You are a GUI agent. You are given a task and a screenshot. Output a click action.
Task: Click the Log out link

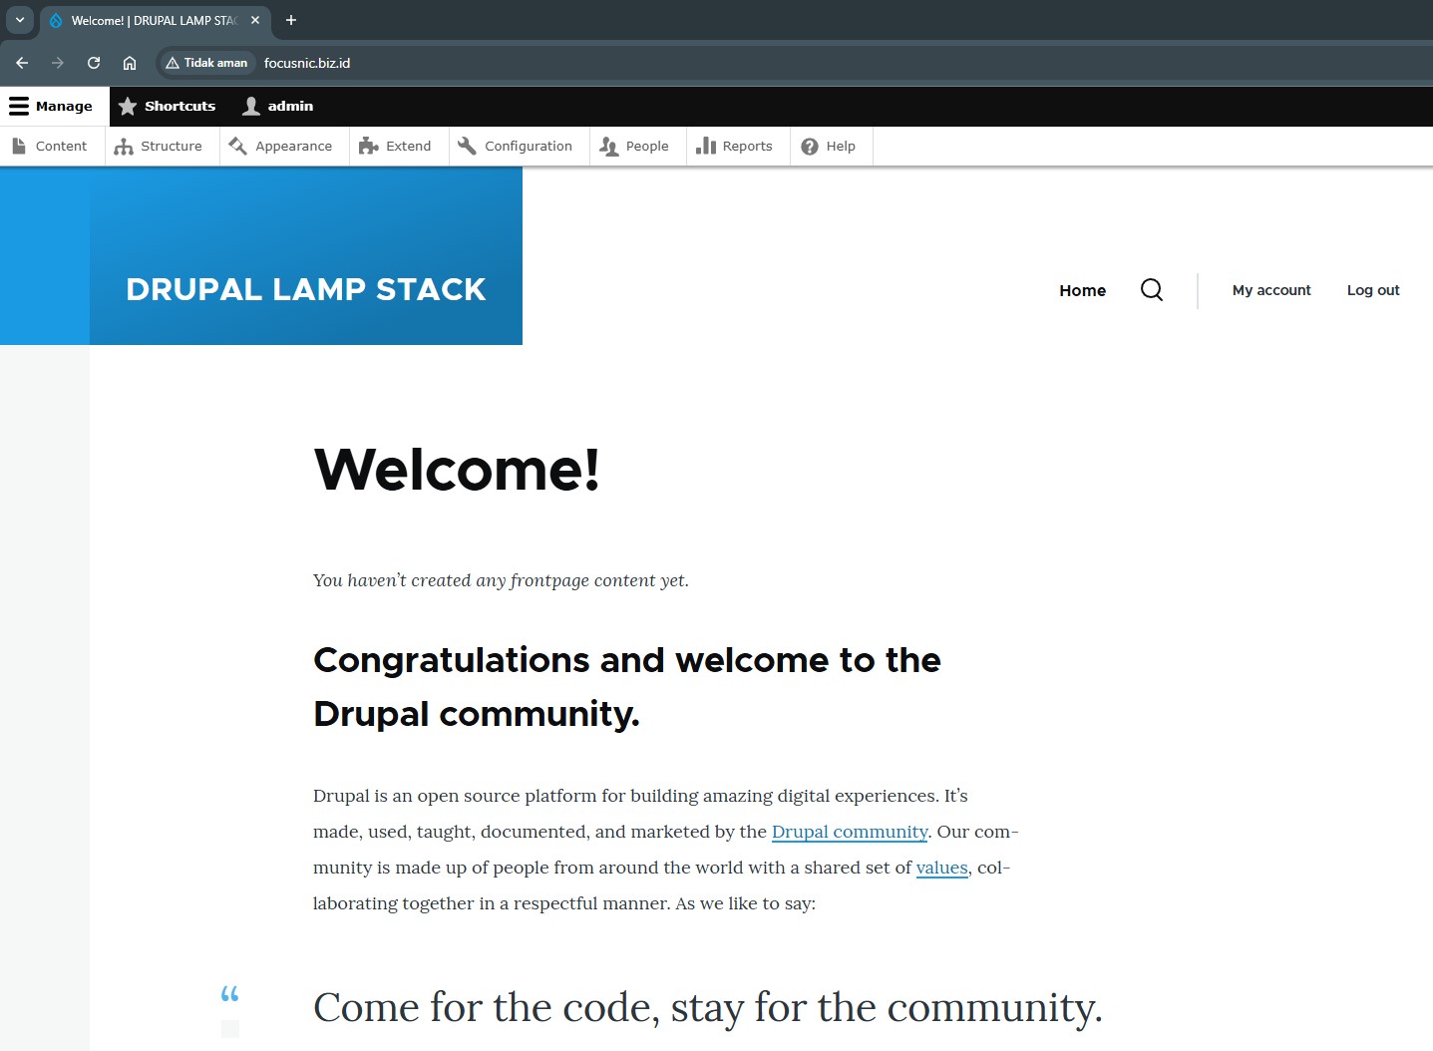[x=1372, y=290]
